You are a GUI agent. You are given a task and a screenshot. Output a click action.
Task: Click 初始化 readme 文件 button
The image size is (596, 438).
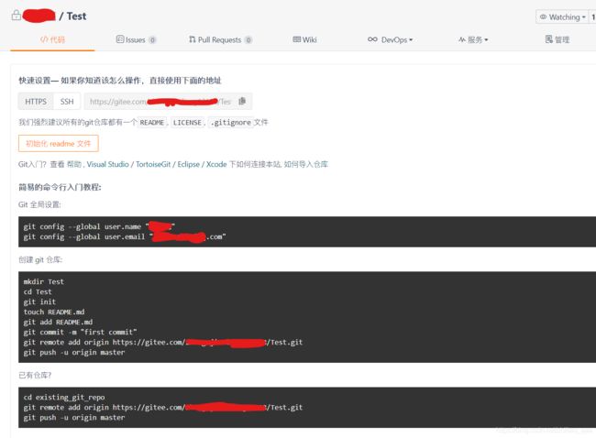point(58,144)
